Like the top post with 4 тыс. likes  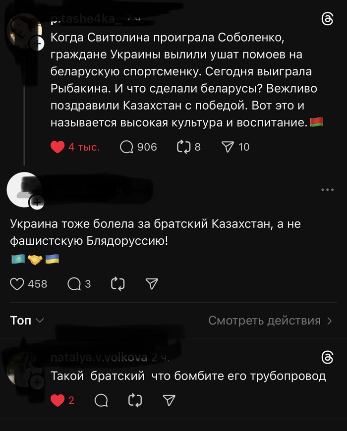point(58,147)
